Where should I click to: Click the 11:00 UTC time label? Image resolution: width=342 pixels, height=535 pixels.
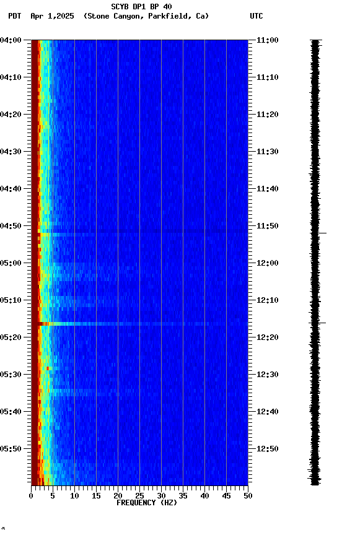point(268,40)
